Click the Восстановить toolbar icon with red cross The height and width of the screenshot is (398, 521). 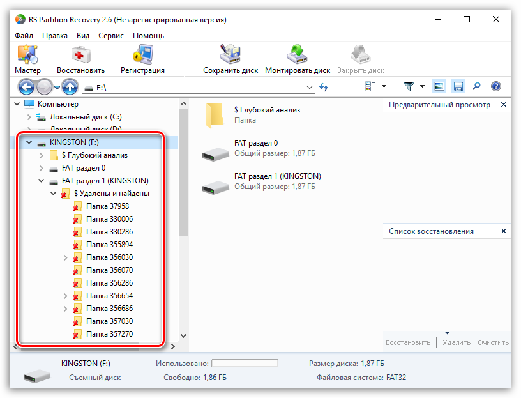coord(80,54)
